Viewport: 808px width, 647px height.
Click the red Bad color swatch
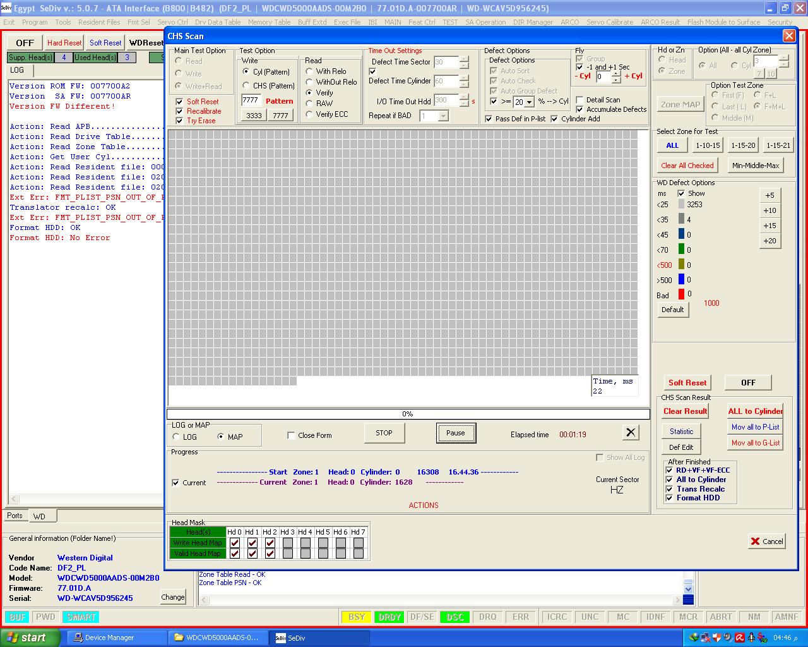[682, 294]
